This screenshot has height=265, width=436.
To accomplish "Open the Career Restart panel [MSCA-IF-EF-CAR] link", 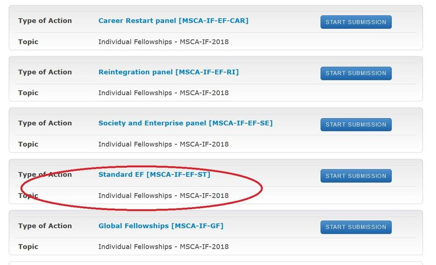I will [x=173, y=21].
